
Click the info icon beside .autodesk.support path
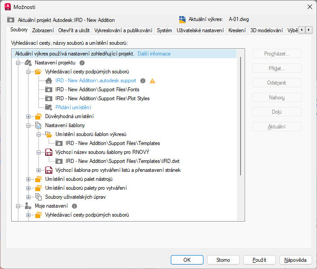[143, 81]
